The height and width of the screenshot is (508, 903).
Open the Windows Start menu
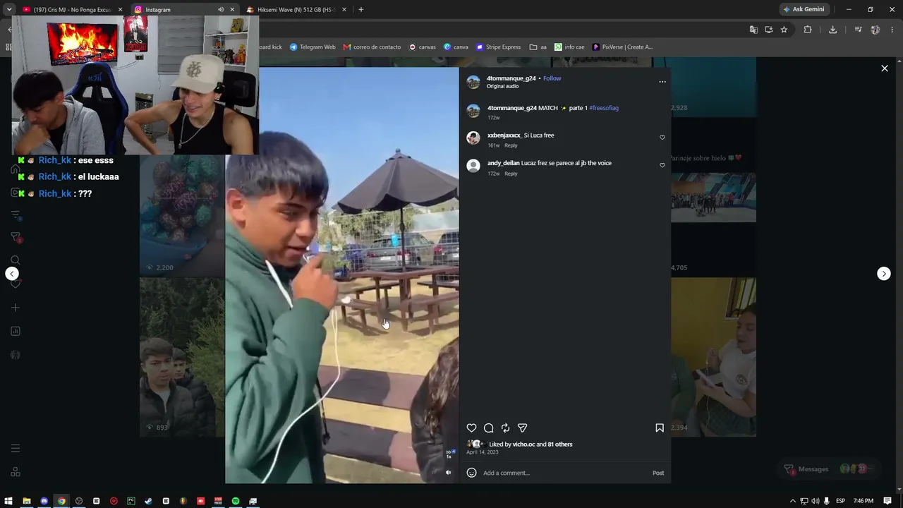point(9,501)
